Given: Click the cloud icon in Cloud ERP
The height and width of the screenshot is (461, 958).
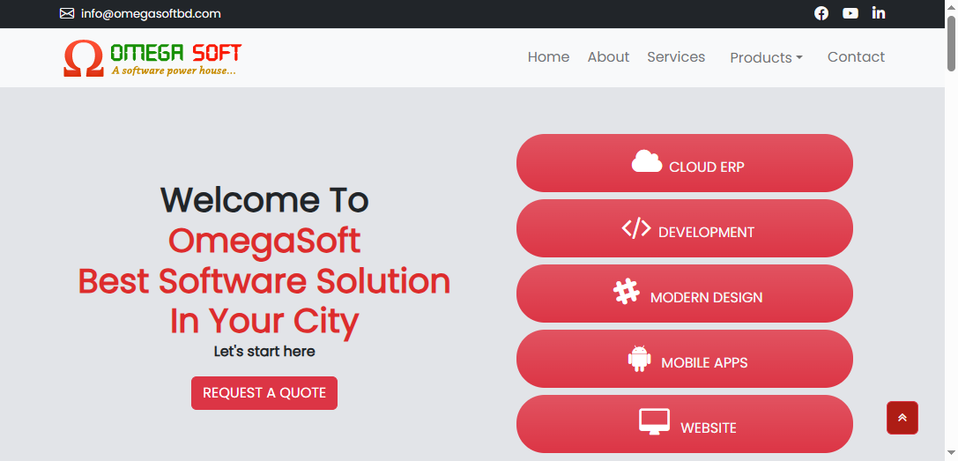Looking at the screenshot, I should (646, 161).
